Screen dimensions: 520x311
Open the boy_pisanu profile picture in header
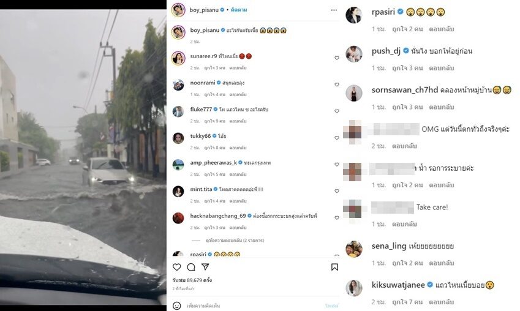178,10
